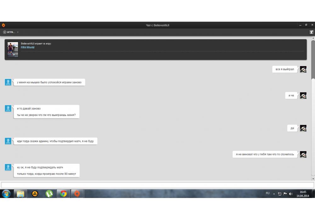Focus the chat message input field
The width and height of the screenshot is (315, 220).
[x=157, y=185]
